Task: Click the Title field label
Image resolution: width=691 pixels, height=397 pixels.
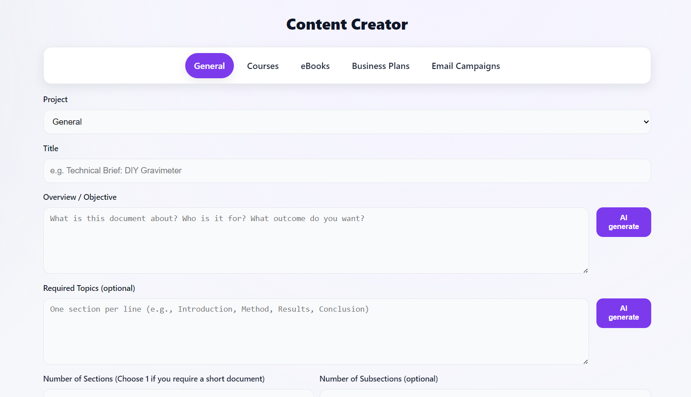Action: (x=50, y=148)
